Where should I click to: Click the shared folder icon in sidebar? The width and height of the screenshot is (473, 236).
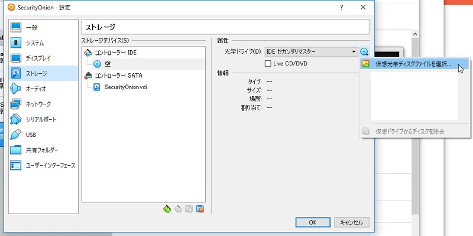[16, 150]
